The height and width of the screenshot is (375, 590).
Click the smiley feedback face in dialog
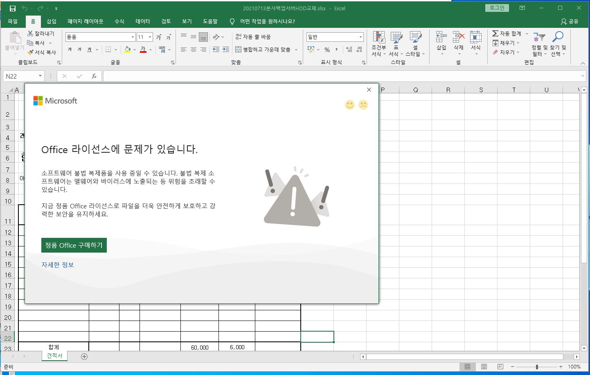point(350,105)
